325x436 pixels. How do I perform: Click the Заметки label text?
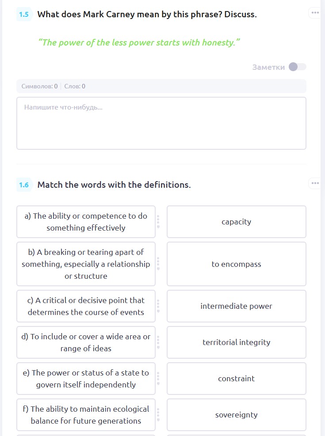pos(268,67)
